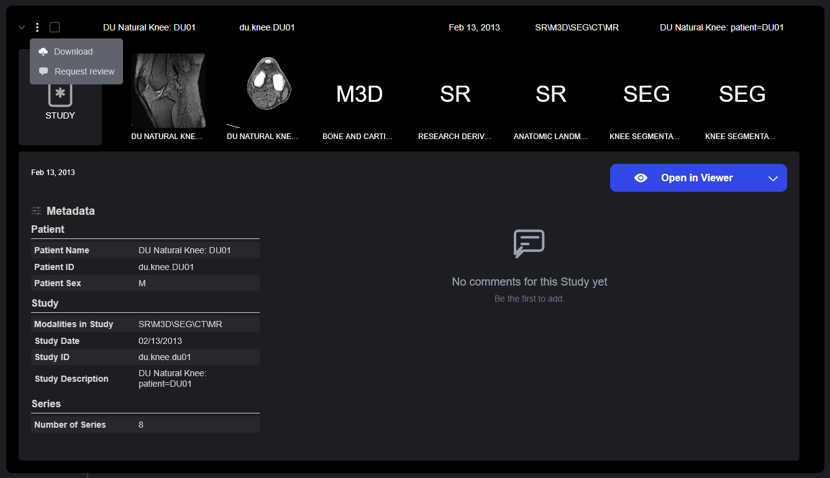Viewport: 830px width, 478px height.
Task: Select the SR 'Research Deriv...' series tile
Action: (455, 94)
